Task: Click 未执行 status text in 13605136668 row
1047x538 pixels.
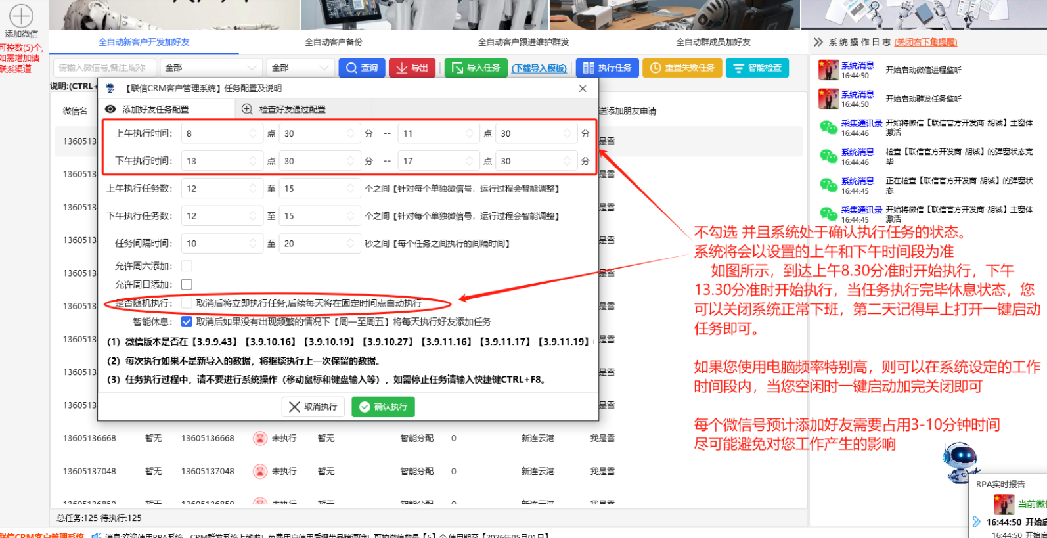Action: (284, 438)
